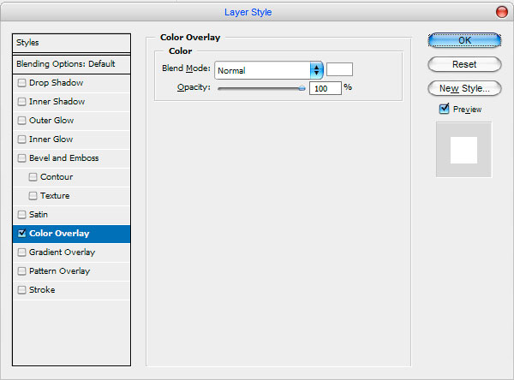Viewport: 514px width, 380px height.
Task: Uncheck the Preview checkbox
Action: pos(444,109)
